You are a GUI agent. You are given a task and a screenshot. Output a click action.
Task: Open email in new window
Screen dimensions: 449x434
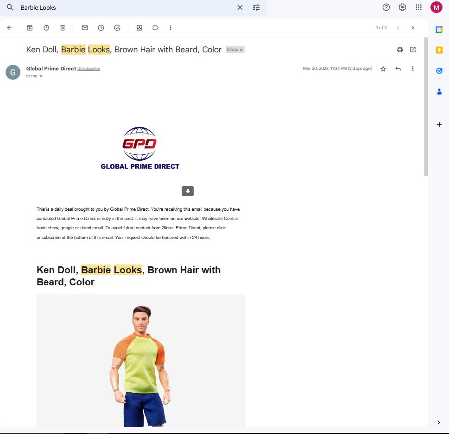(x=413, y=50)
